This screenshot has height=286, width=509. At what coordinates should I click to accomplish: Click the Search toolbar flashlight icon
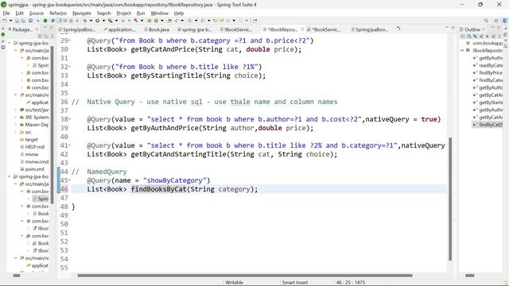click(x=176, y=21)
